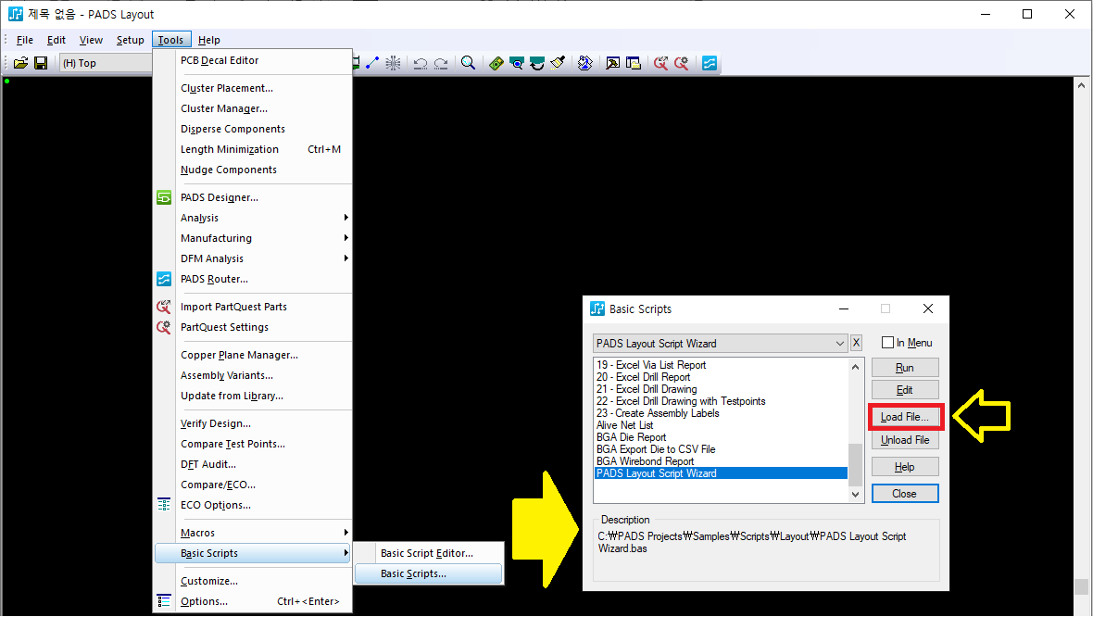Click main canvas vertical scrollbar up arrow
The width and height of the screenshot is (1093, 617).
[1081, 85]
